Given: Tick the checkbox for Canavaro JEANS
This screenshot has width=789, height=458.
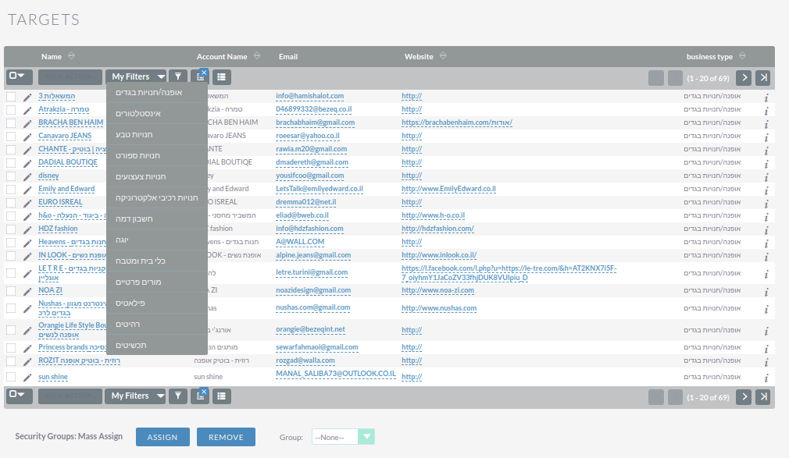Looking at the screenshot, I should tap(11, 137).
